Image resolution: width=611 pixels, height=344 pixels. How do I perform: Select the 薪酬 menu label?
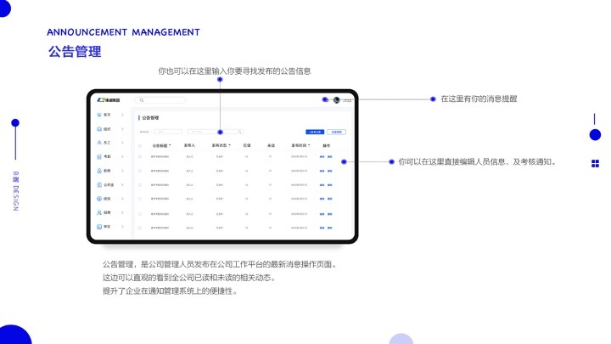pyautogui.click(x=107, y=171)
